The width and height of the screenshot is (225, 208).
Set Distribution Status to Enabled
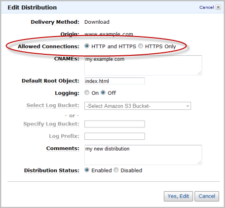point(87,170)
